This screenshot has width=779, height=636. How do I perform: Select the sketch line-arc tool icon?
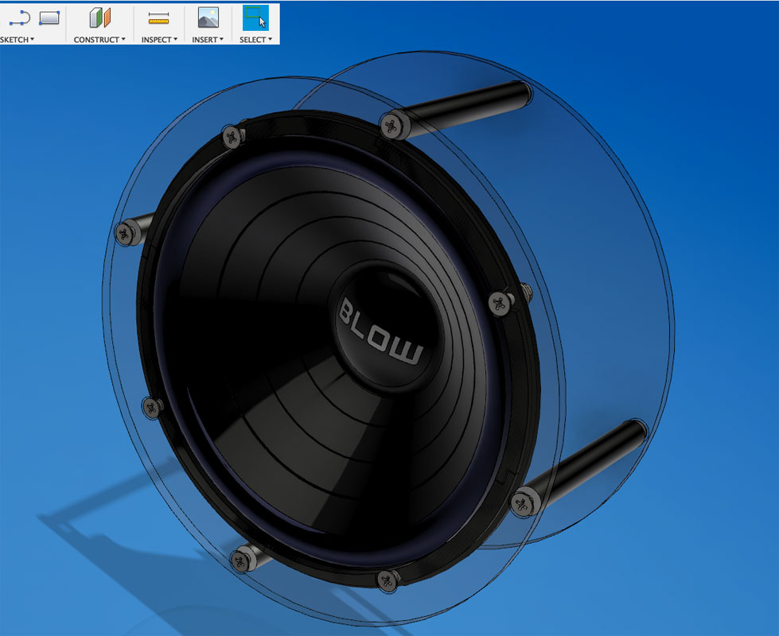coord(19,18)
